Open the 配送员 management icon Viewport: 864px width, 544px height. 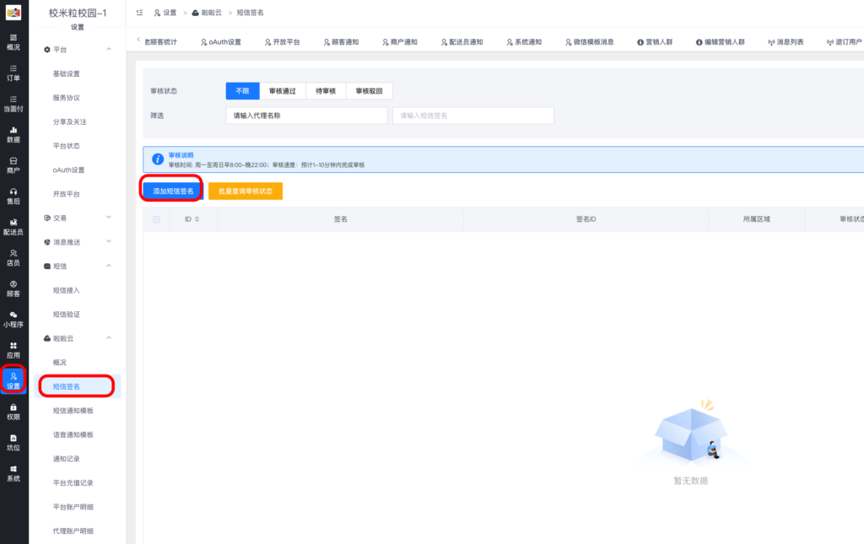tap(13, 228)
